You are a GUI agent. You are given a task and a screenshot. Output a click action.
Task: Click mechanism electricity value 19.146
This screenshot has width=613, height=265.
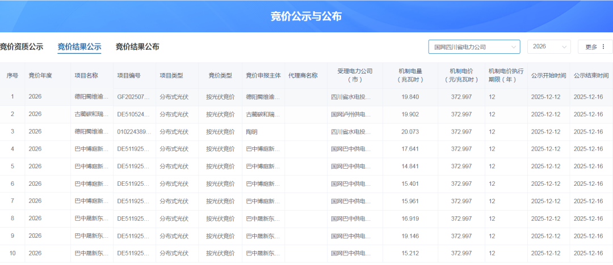(410, 236)
